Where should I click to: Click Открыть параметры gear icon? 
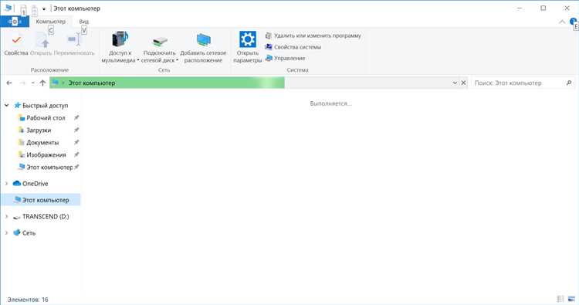(247, 39)
